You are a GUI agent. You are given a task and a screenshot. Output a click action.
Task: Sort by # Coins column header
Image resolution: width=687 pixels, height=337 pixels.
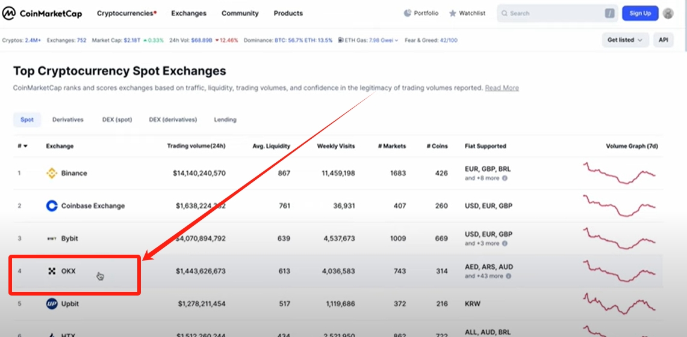coord(437,146)
